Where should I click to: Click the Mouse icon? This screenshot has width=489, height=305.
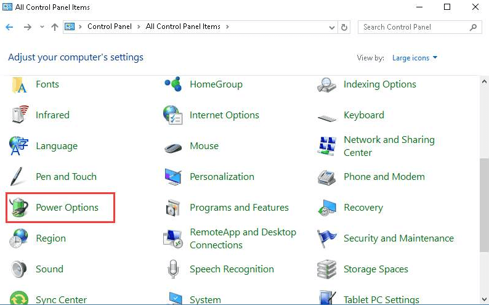[x=173, y=147]
